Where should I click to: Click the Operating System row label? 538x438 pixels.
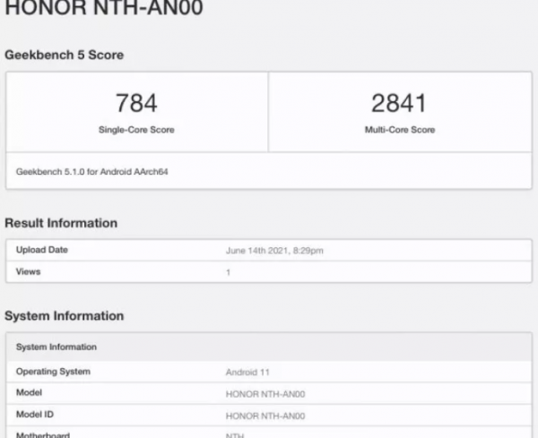(53, 372)
